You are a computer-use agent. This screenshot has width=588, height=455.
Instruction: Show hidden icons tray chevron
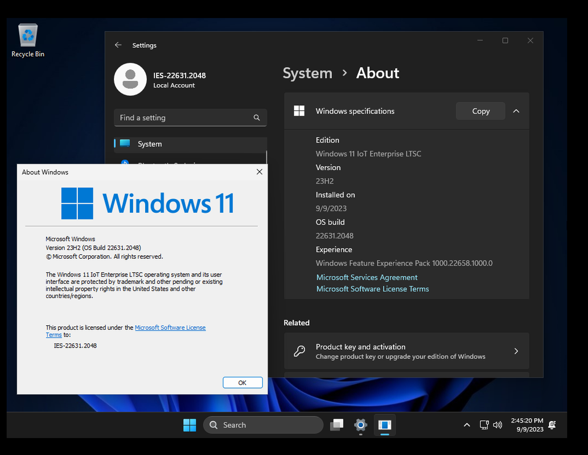tap(467, 425)
